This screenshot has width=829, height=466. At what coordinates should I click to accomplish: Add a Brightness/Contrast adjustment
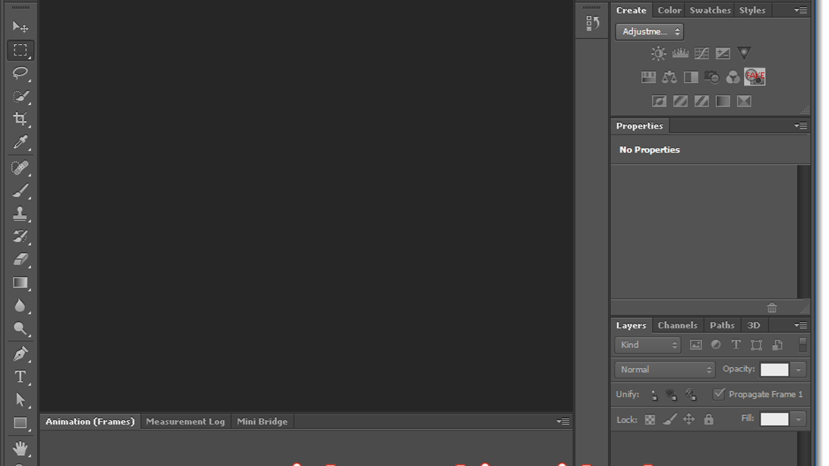(659, 53)
